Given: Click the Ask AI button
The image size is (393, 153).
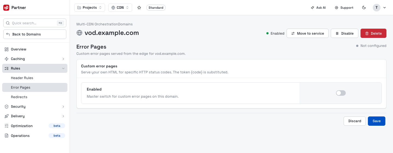Looking at the screenshot, I should pos(318,8).
